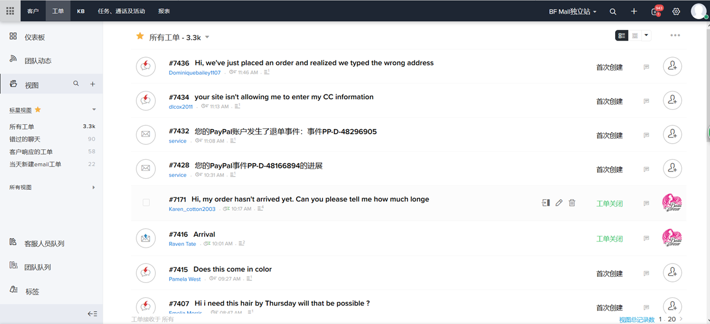
Task: Open contact link Dominiquebailey1107
Action: [195, 73]
